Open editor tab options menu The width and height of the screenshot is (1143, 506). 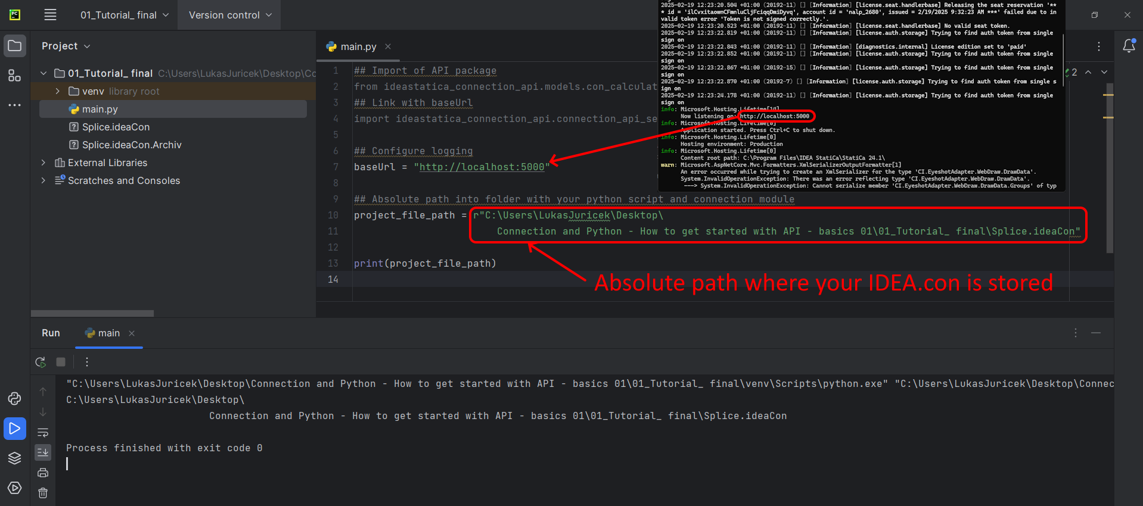coord(1099,46)
